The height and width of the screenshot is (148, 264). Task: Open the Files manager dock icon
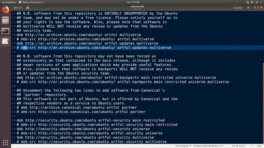tap(5, 20)
